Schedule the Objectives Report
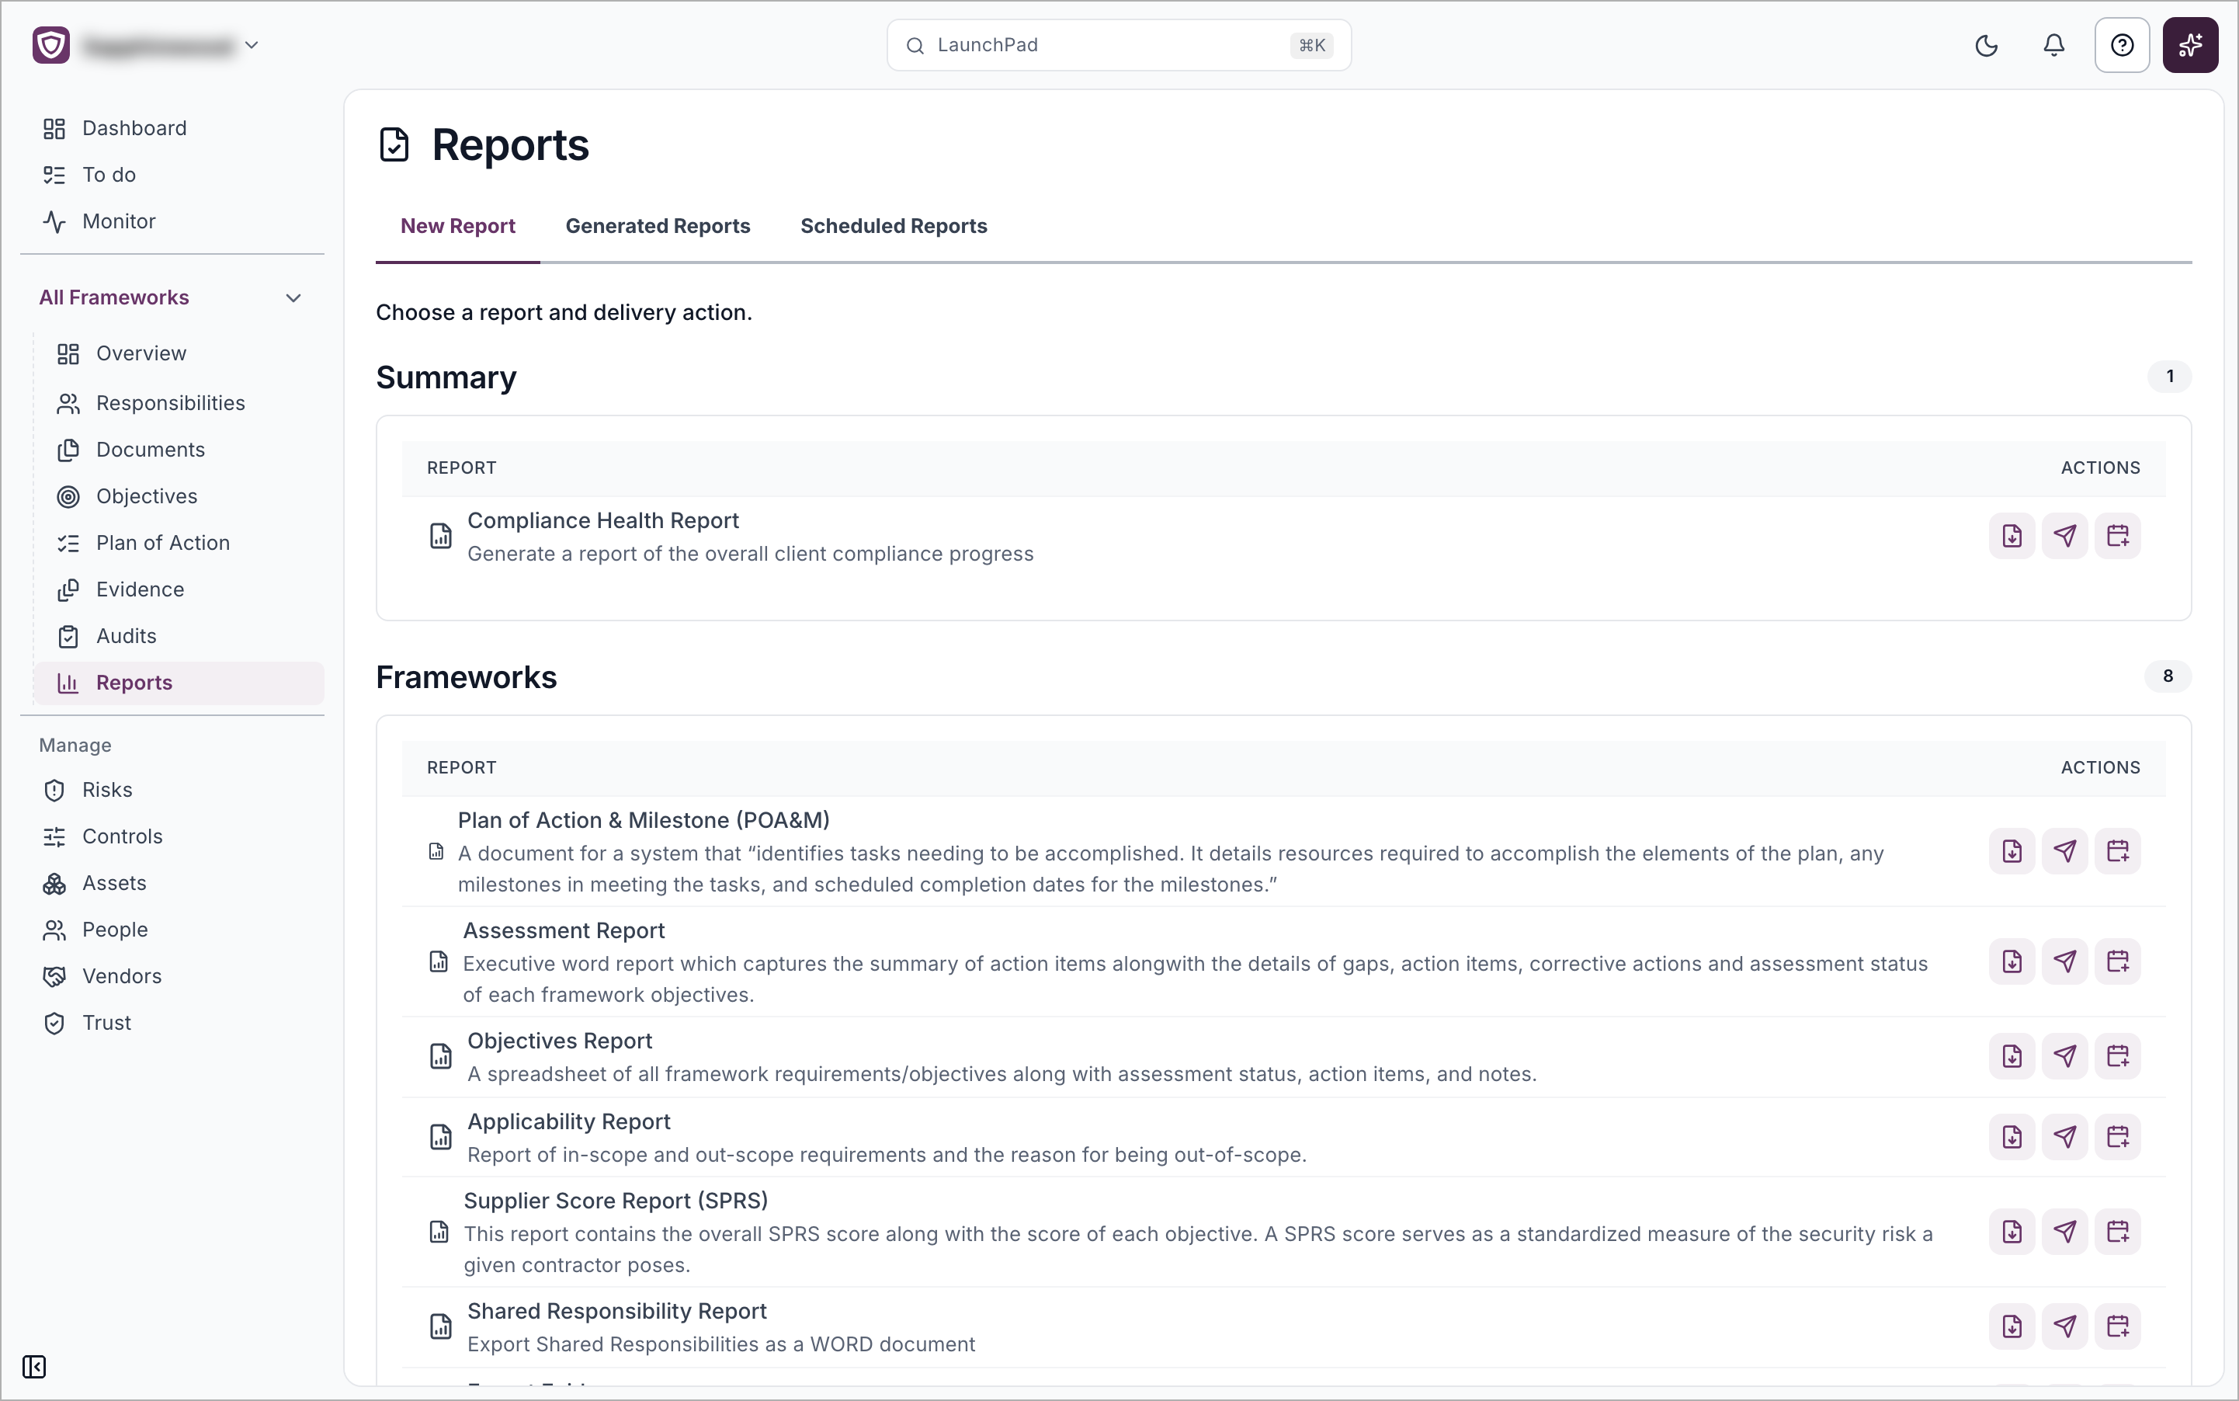2239x1401 pixels. point(2118,1056)
